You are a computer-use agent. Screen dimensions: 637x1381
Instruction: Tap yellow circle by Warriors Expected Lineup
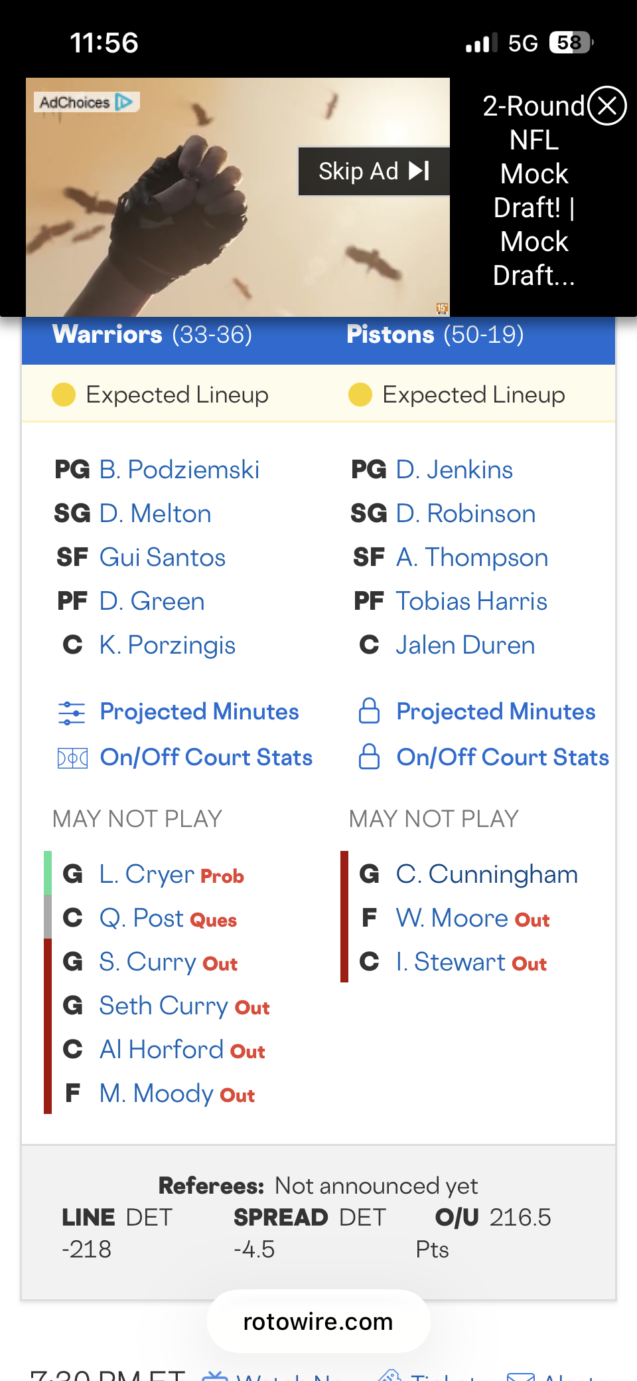[x=64, y=395]
